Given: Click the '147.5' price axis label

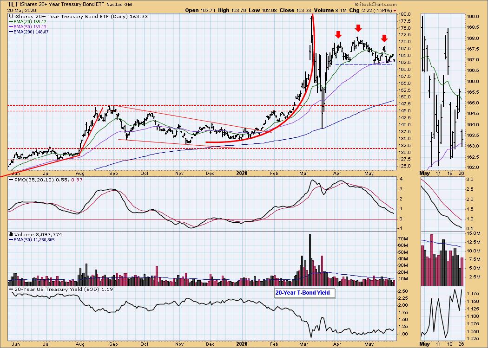Looking at the screenshot, I should tap(404, 104).
